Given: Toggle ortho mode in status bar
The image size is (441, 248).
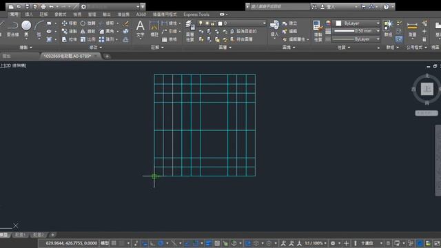Looking at the screenshot, I should pos(153,243).
